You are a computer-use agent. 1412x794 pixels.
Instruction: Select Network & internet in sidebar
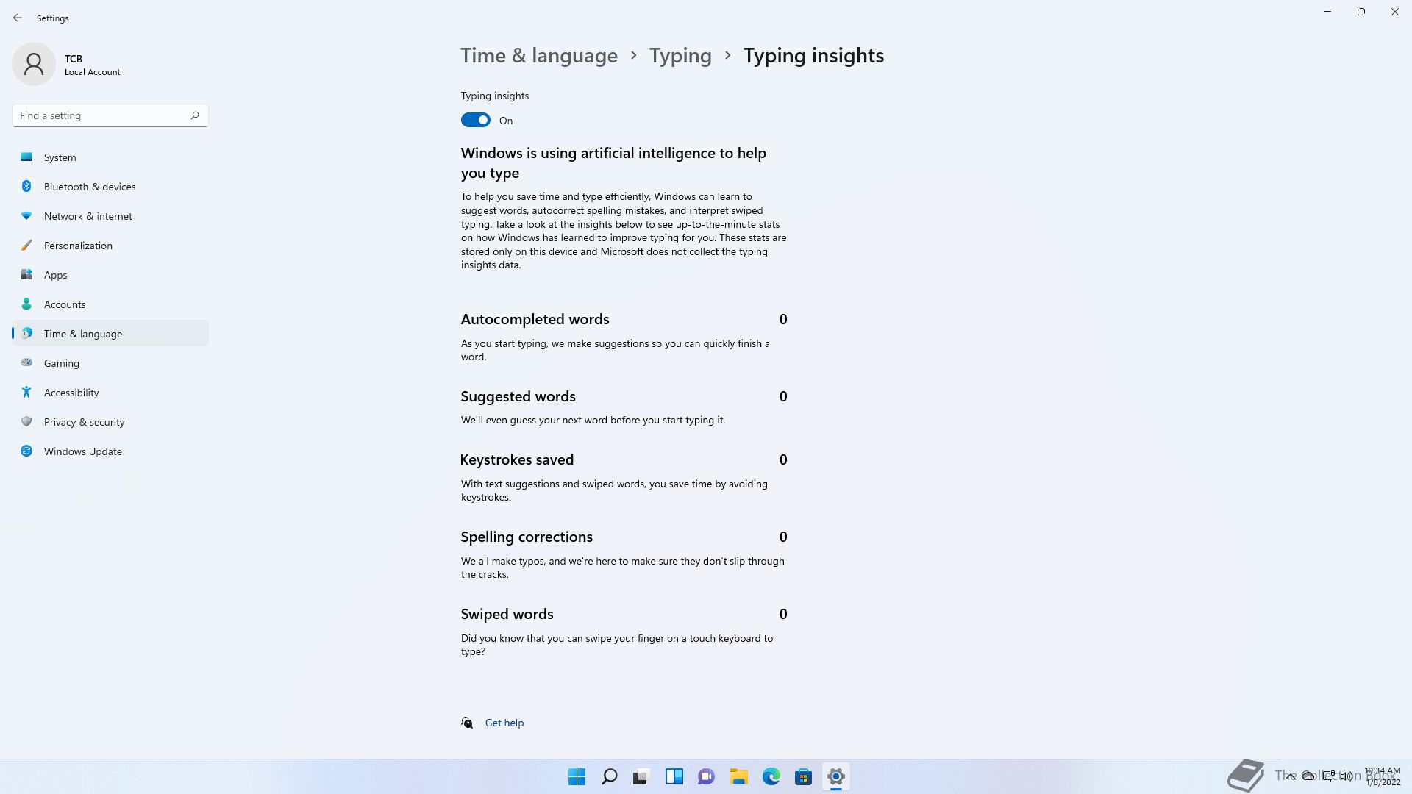[x=110, y=215]
